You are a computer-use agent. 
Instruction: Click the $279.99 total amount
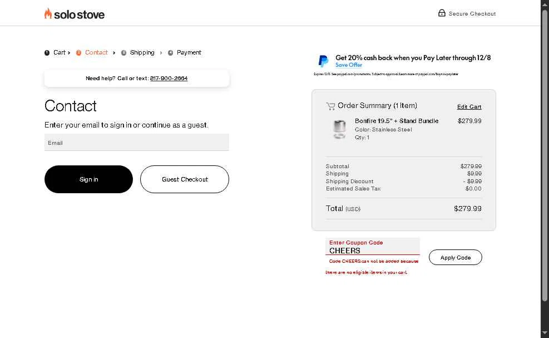pyautogui.click(x=467, y=209)
